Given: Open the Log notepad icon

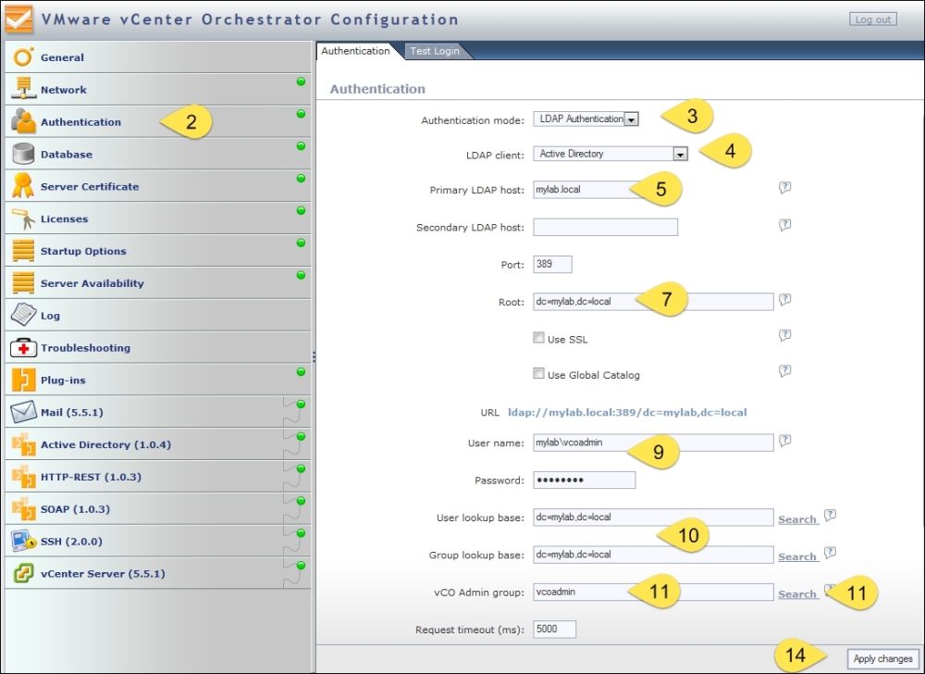Looking at the screenshot, I should point(24,316).
